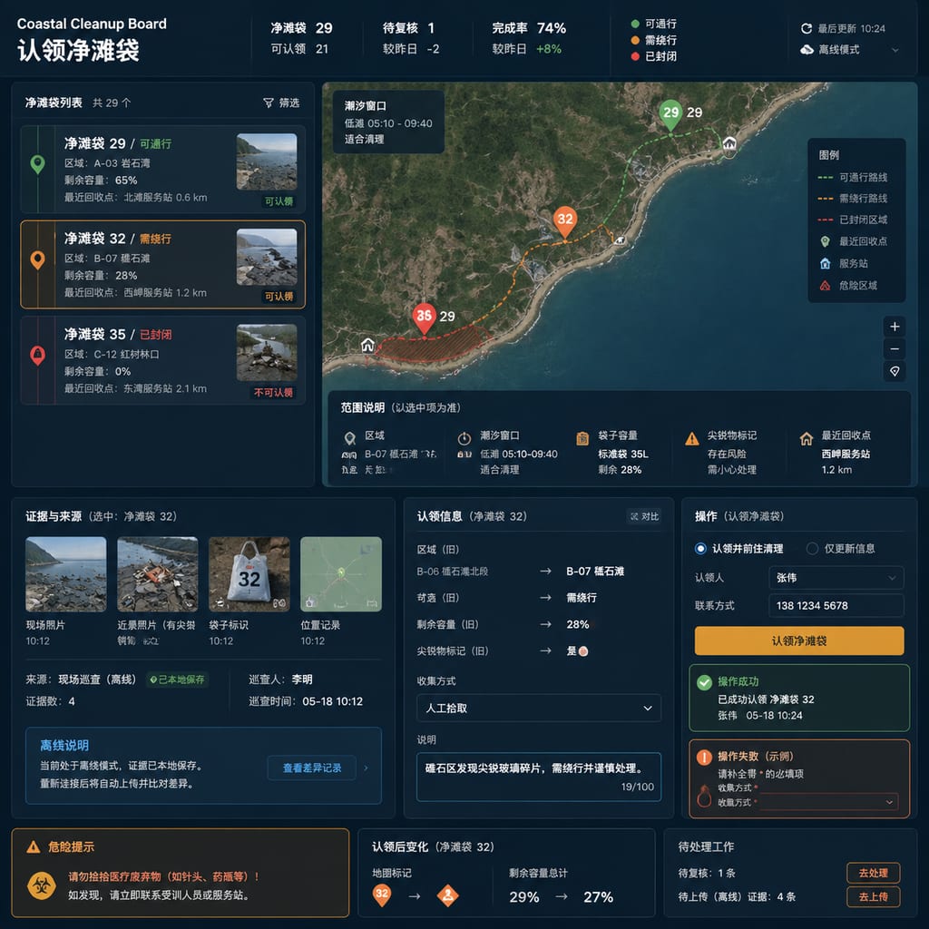Click the 已封闭区域 red legend line
This screenshot has height=929, width=929.
tap(826, 220)
